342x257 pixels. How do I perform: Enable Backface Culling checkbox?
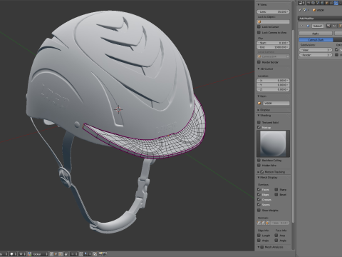tap(259, 160)
